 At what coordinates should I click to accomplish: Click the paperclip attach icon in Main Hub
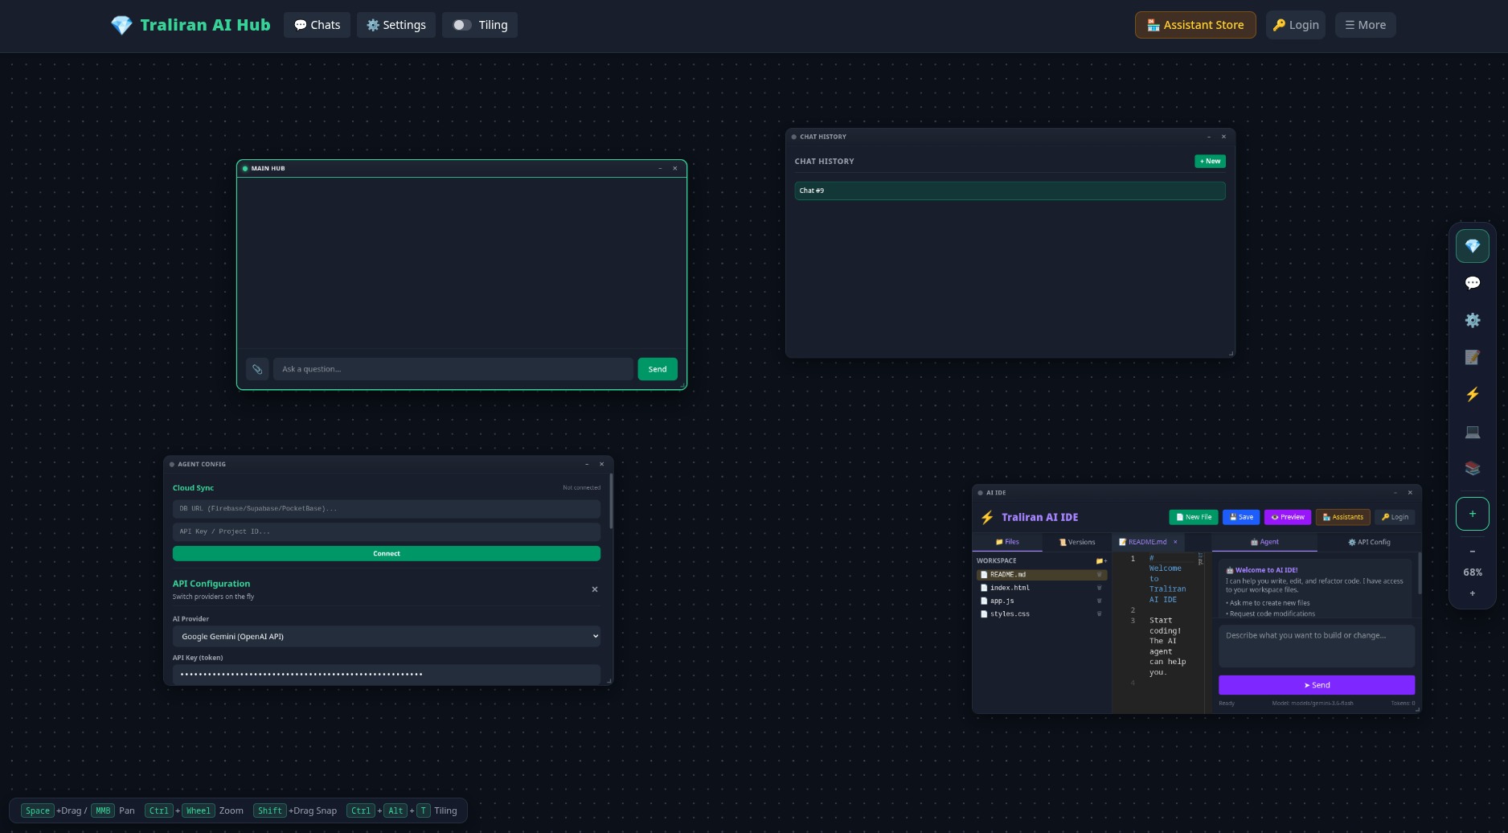(257, 369)
